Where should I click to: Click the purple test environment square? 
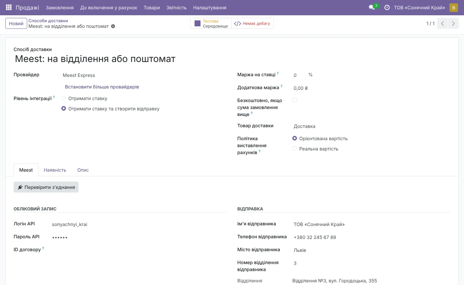pyautogui.click(x=198, y=24)
